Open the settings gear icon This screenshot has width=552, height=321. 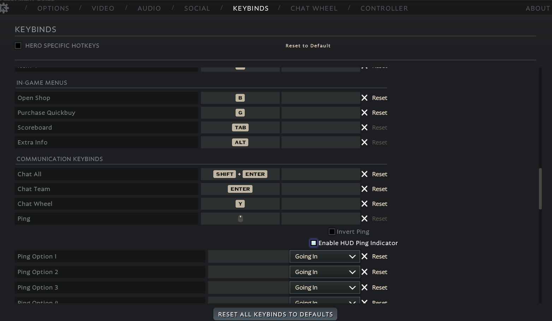click(x=4, y=8)
